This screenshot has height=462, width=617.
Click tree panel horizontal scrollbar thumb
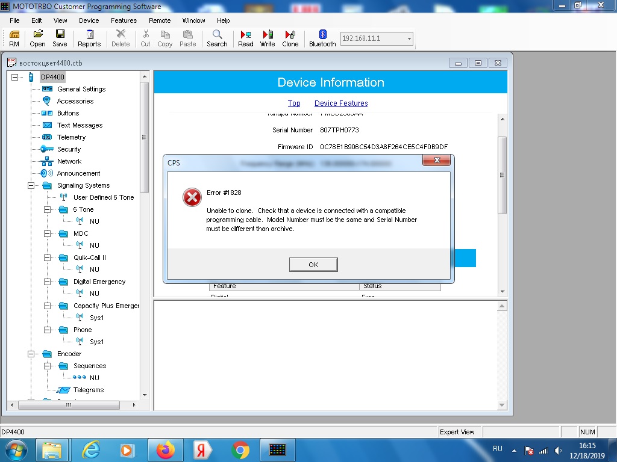coord(69,405)
